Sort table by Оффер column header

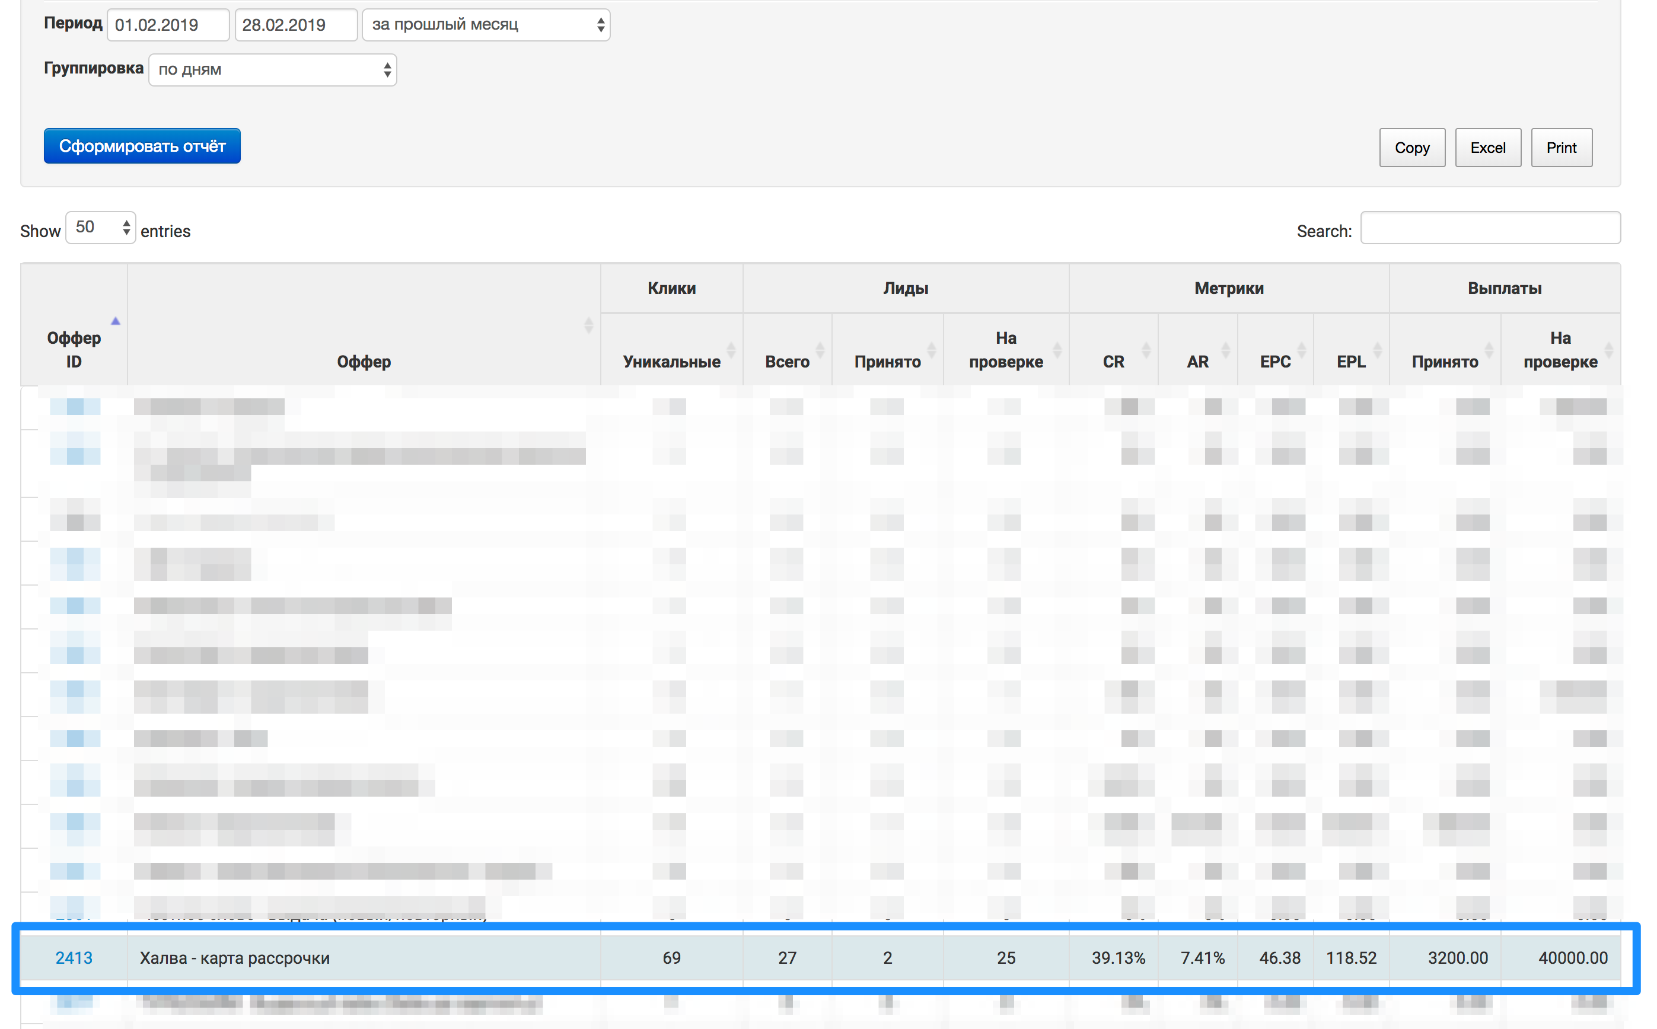[x=364, y=362]
